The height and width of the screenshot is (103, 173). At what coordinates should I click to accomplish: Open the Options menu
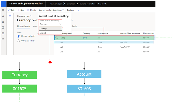(x=70, y=10)
